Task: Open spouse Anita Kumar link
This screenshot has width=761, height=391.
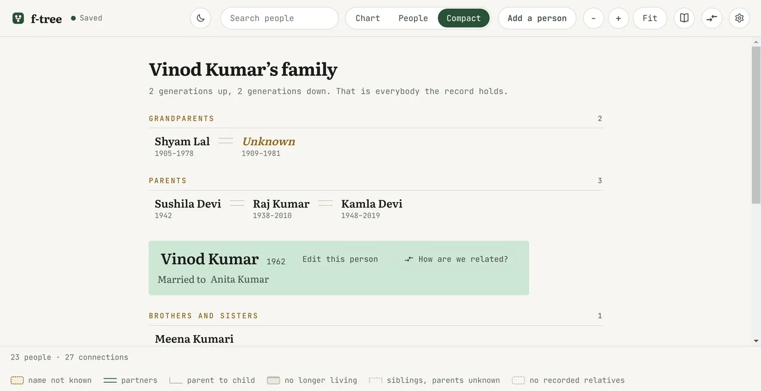Action: click(x=240, y=279)
